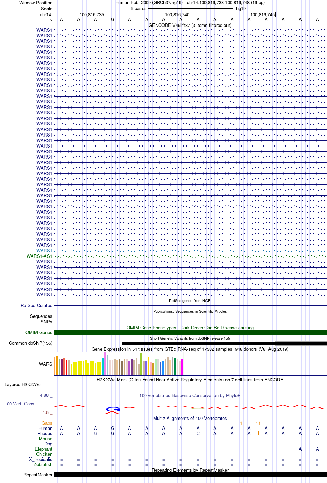327x483 pixels.
Task: Click the Mouse species row label
Action: point(45,439)
